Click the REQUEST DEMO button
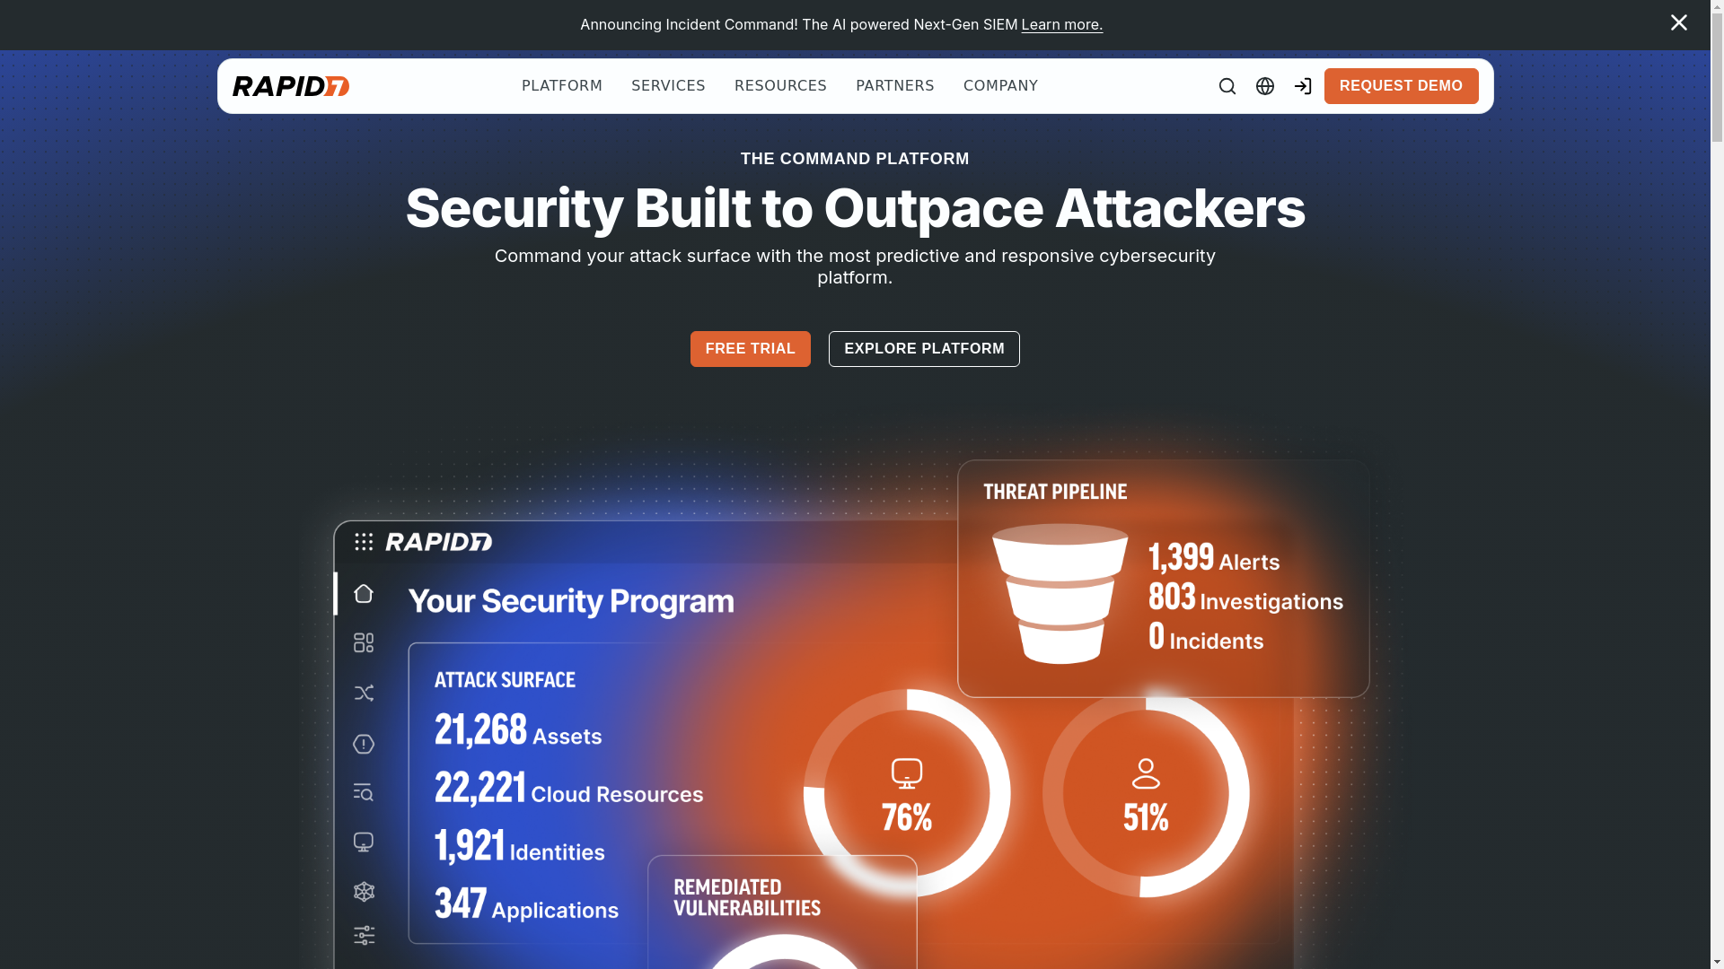This screenshot has width=1724, height=969. tap(1401, 86)
